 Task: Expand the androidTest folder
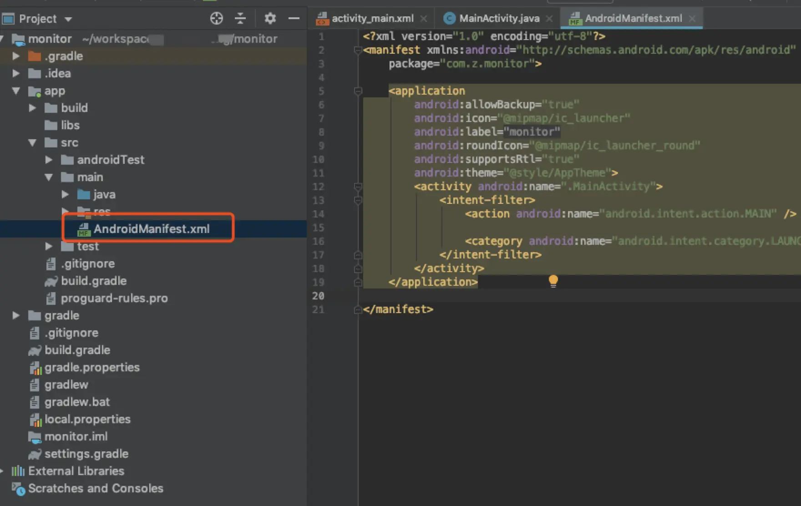pyautogui.click(x=49, y=160)
